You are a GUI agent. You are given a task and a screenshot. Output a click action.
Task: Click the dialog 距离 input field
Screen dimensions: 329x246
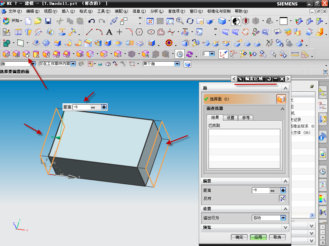point(260,190)
